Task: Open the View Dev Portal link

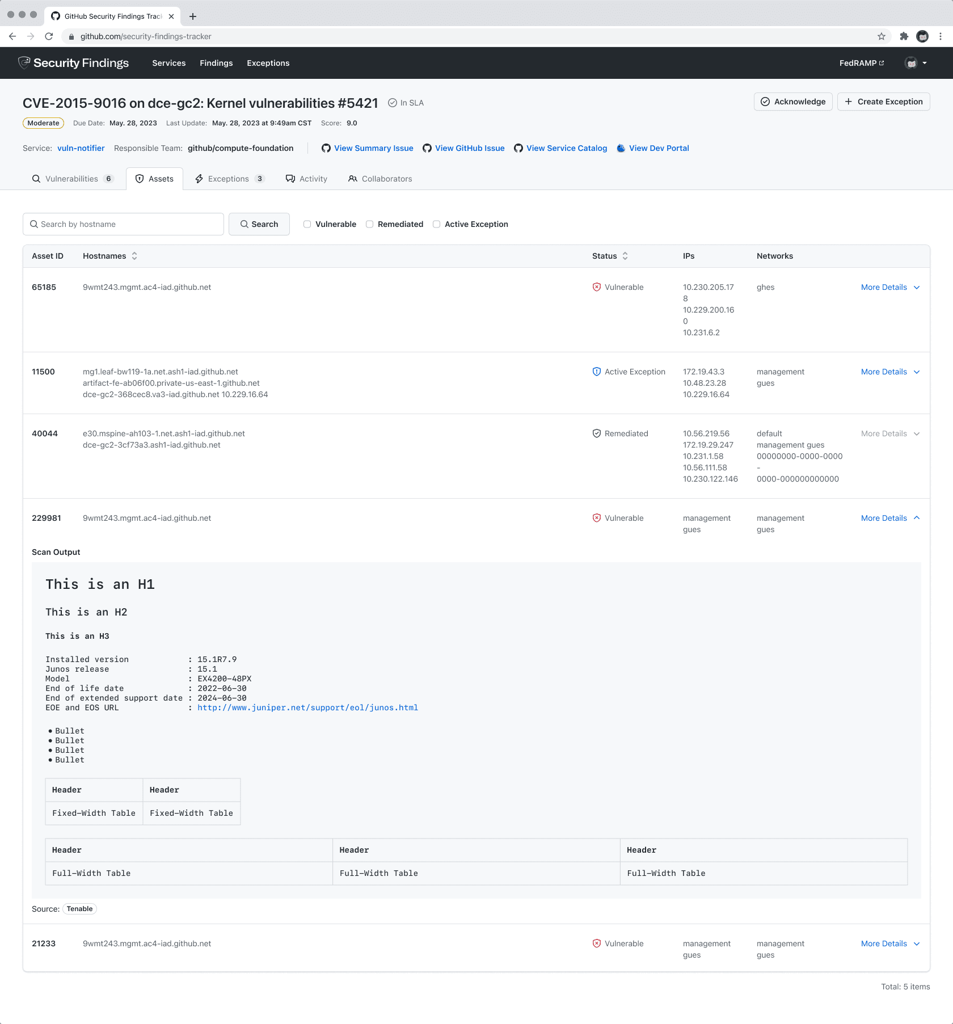Action: pos(653,148)
